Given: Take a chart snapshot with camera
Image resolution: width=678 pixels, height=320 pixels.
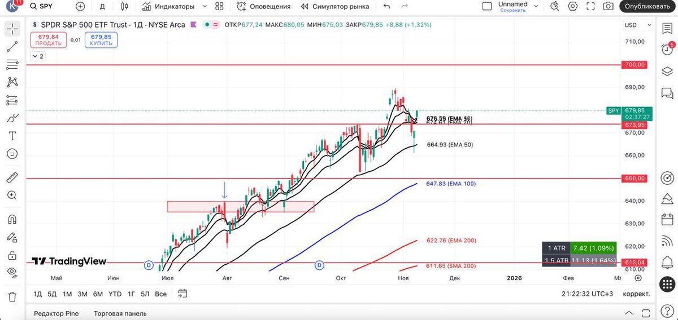Looking at the screenshot, I should [x=608, y=6].
